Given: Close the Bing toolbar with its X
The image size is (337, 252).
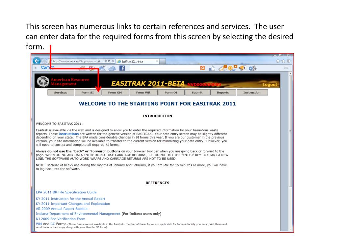Looking at the screenshot, I should (x=36, y=68).
